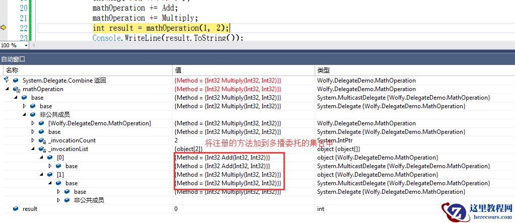This screenshot has height=223, width=515.
Task: Collapse the [1] array element node
Action: (41, 174)
